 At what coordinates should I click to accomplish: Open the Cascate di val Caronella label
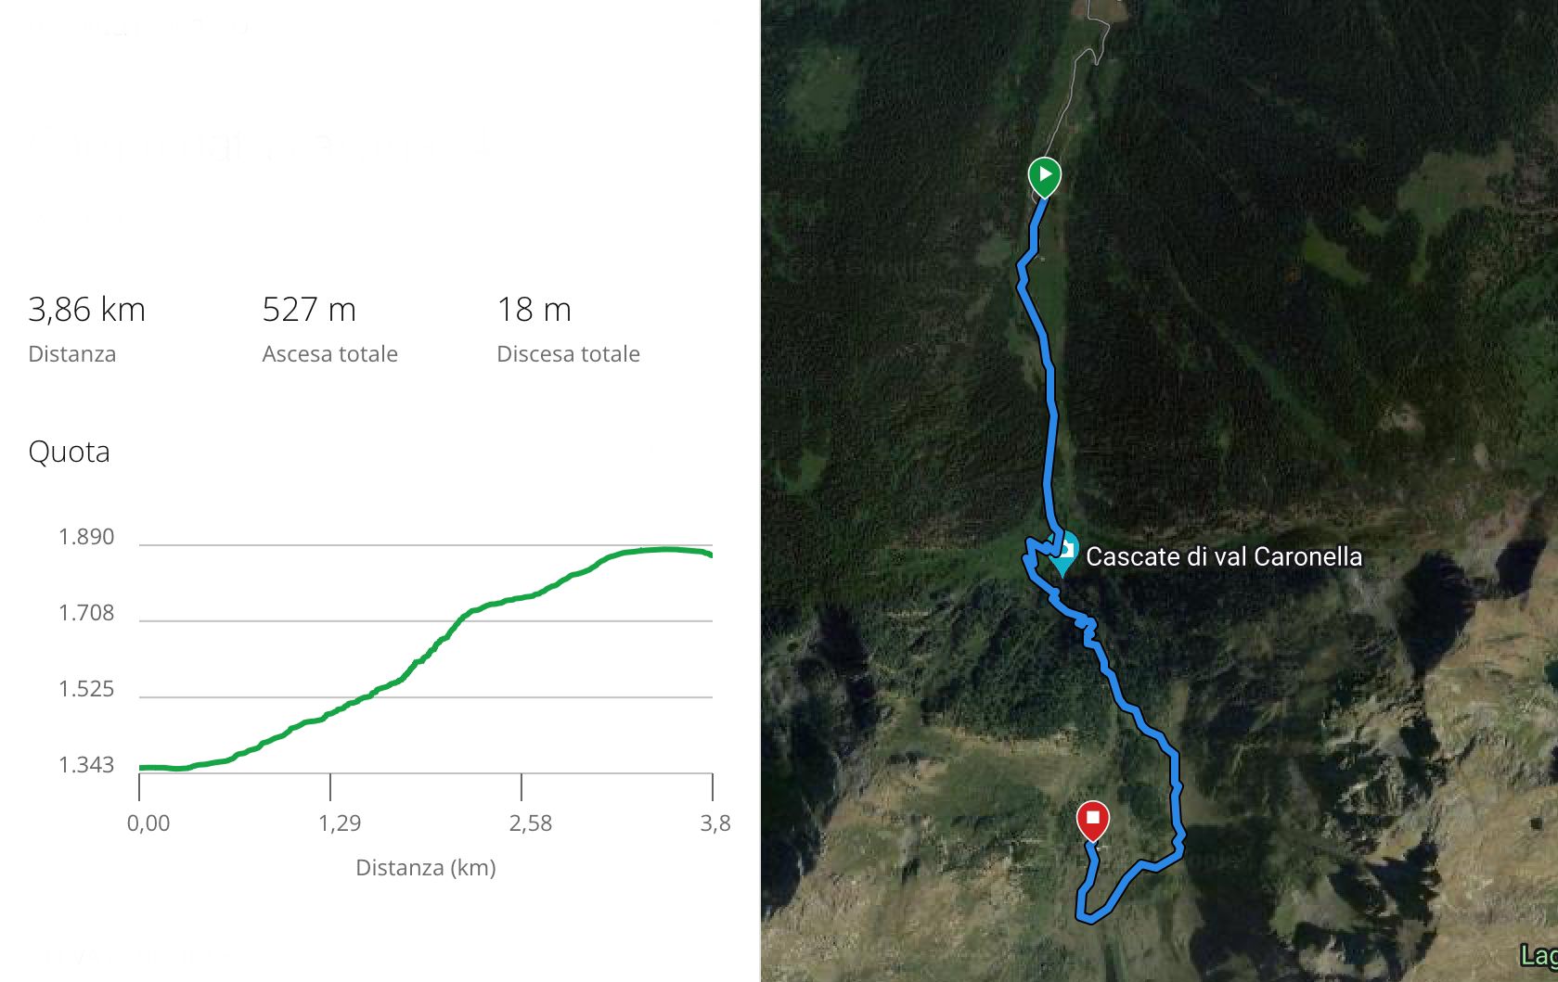coord(1224,556)
